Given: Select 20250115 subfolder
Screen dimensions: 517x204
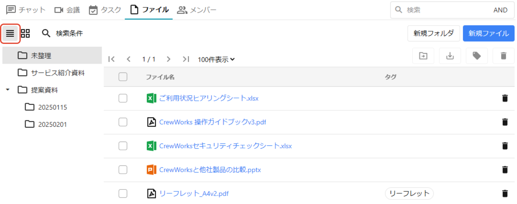Looking at the screenshot, I should [52, 107].
